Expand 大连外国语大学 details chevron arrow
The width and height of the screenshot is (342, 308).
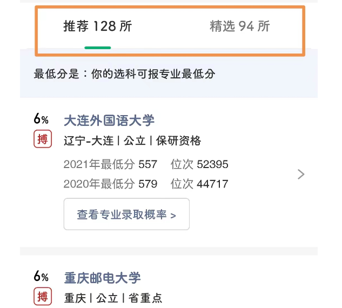pyautogui.click(x=301, y=174)
